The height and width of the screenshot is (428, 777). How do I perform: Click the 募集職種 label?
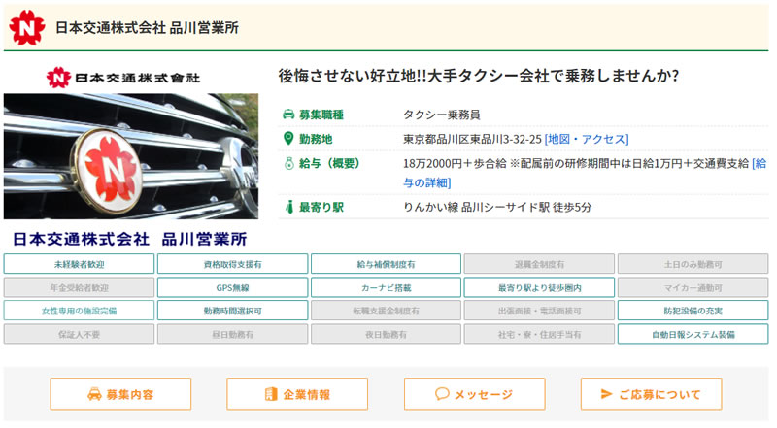coord(321,115)
